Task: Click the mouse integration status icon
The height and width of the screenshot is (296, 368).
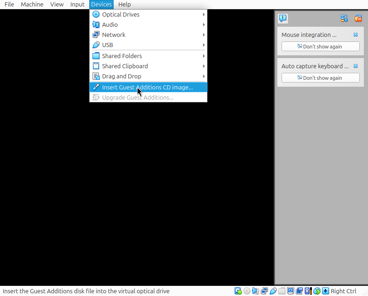Action: coord(317,291)
